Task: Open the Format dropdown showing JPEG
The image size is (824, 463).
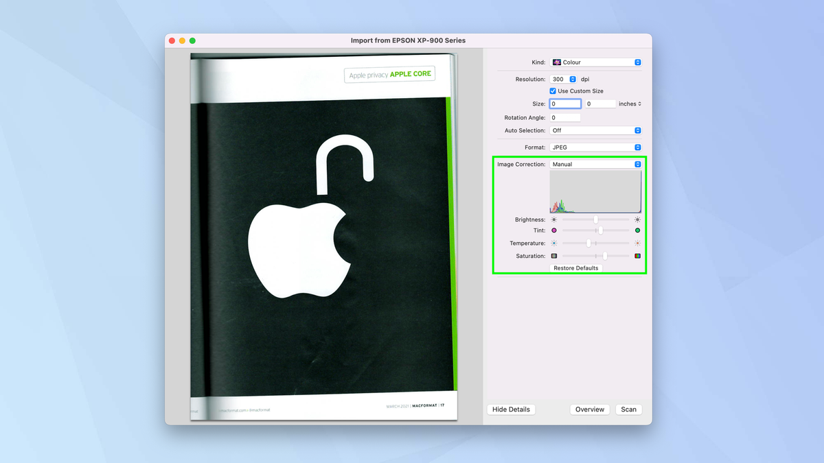Action: (595, 147)
